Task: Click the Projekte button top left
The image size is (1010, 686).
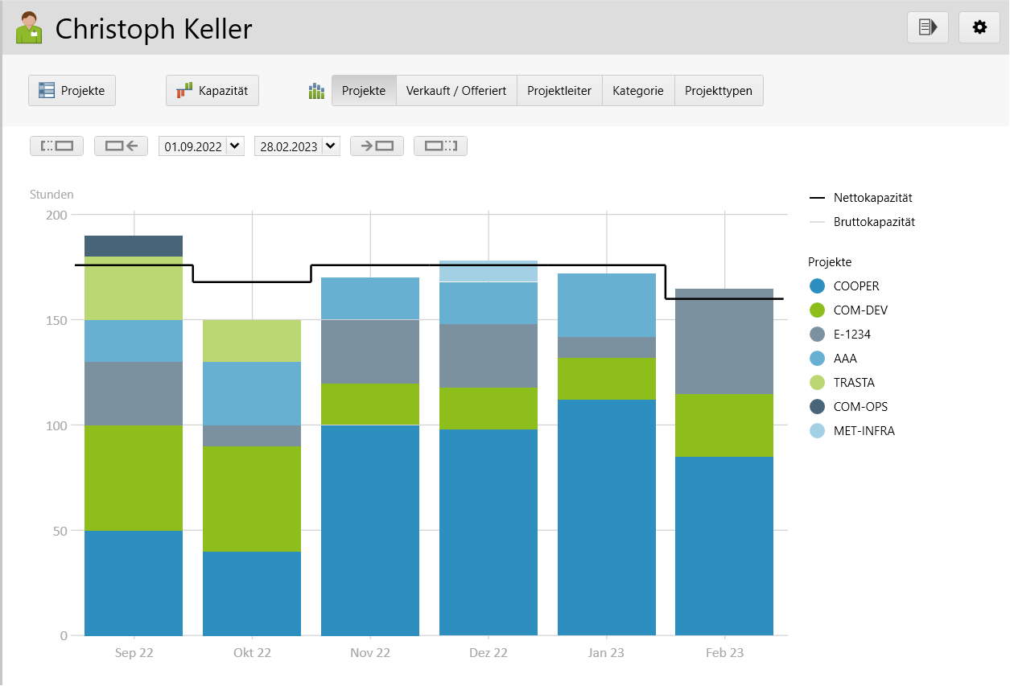Action: [72, 90]
